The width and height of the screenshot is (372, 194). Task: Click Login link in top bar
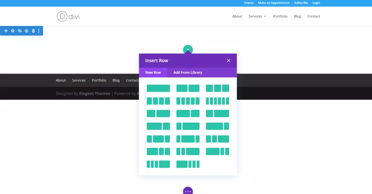(x=316, y=3)
